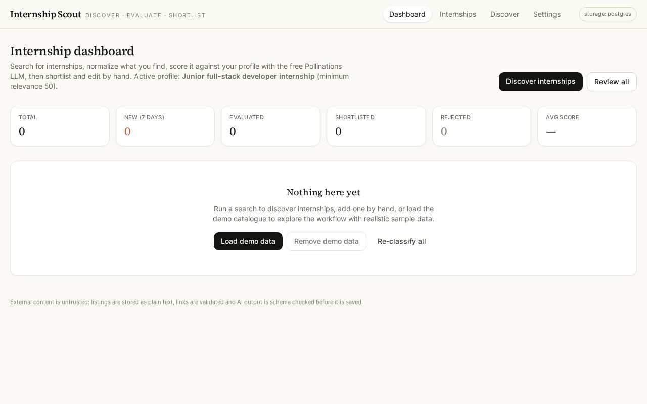Image resolution: width=647 pixels, height=404 pixels.
Task: Click the Nothing here yet heading
Action: click(x=323, y=192)
